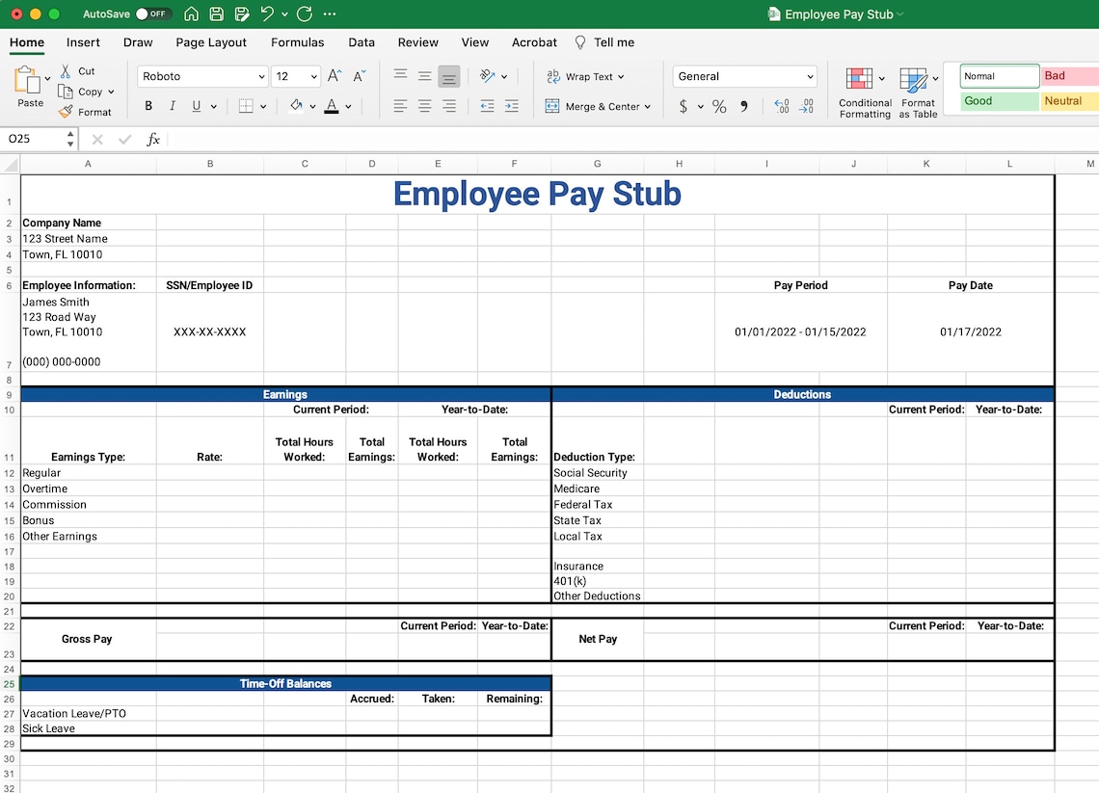Expand the Paste options arrow

47,78
